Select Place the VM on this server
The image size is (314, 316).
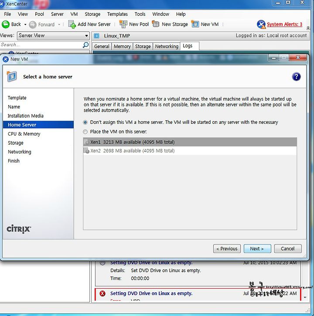tap(85, 132)
